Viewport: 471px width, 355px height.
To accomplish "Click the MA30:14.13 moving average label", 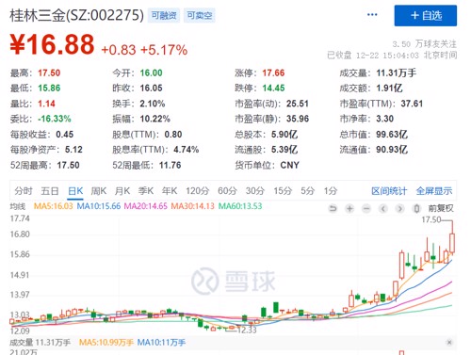I will (x=192, y=206).
